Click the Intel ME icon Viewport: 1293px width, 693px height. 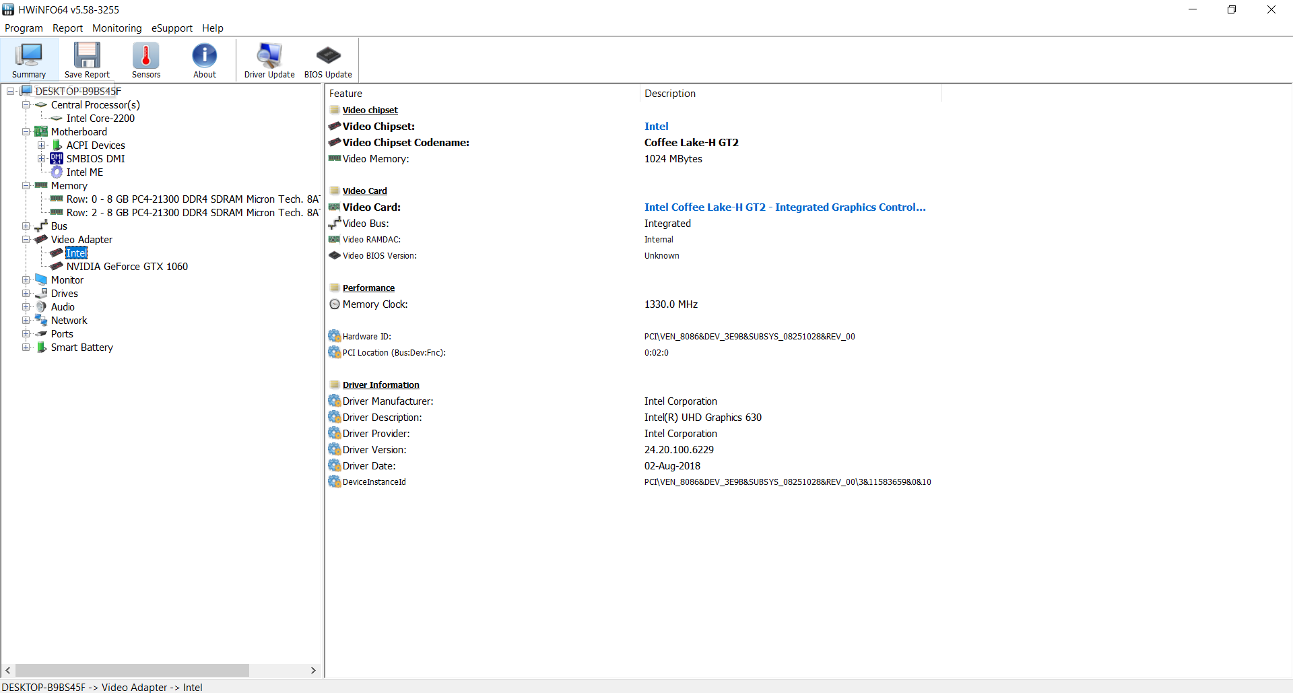tap(57, 172)
